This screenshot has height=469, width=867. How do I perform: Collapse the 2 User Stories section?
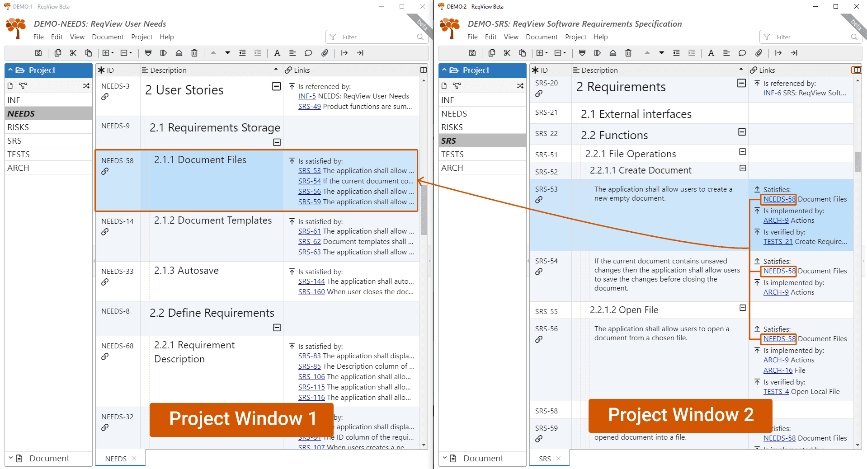[277, 86]
